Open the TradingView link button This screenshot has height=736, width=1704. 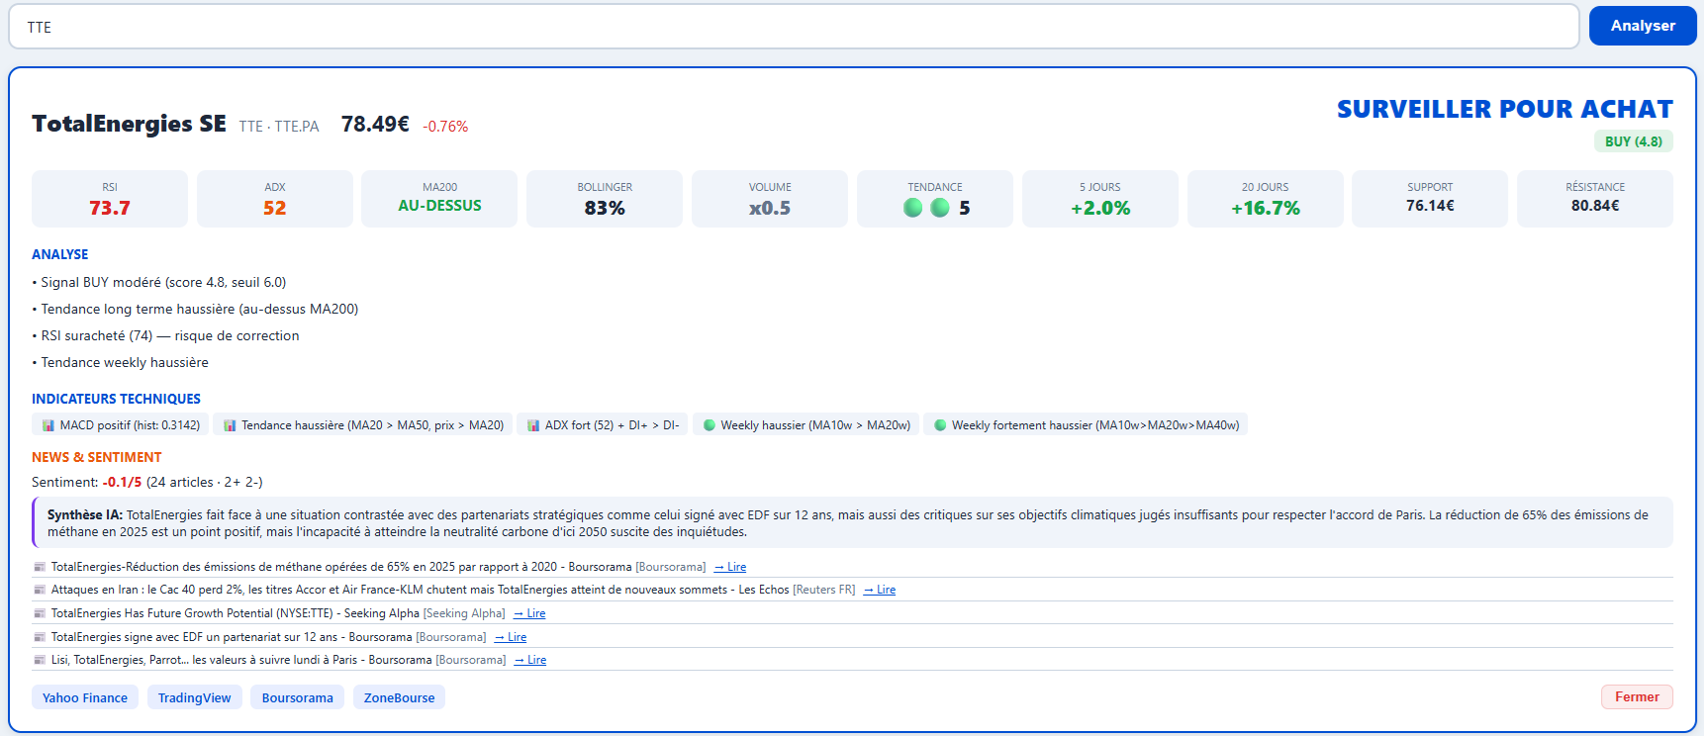pos(195,697)
